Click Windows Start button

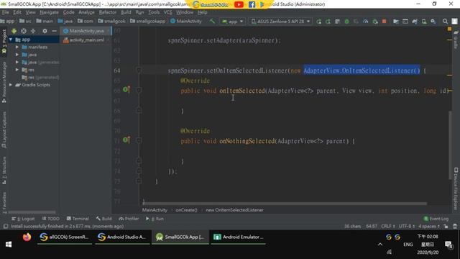point(9,244)
